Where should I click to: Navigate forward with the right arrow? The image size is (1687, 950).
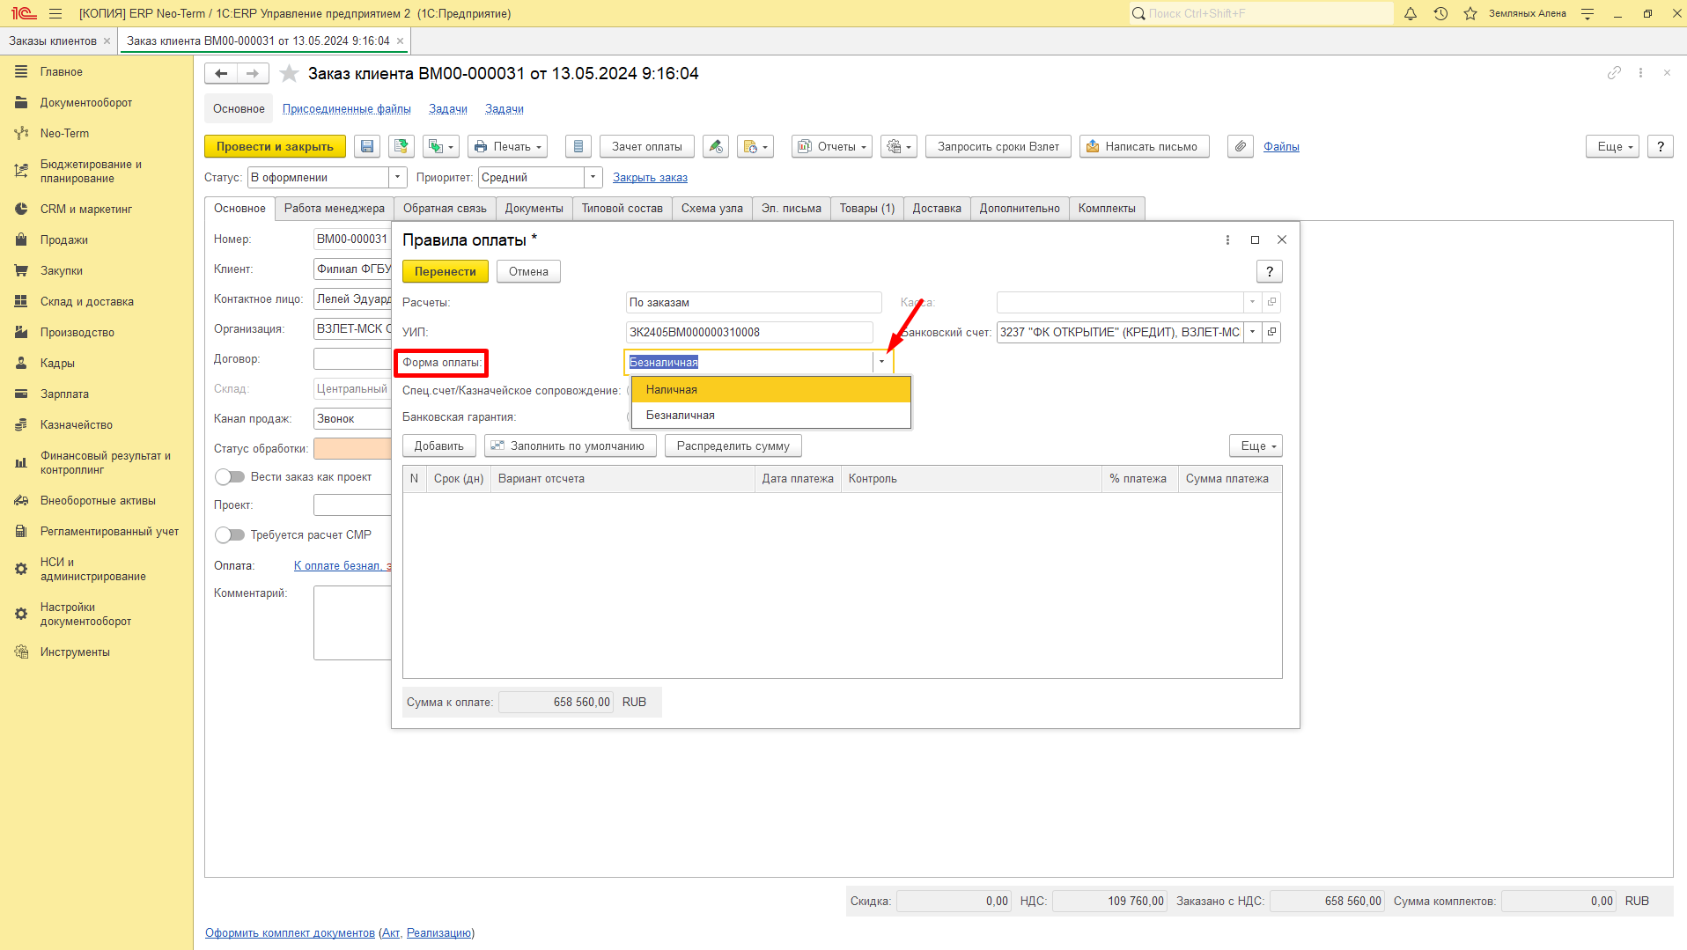point(253,74)
